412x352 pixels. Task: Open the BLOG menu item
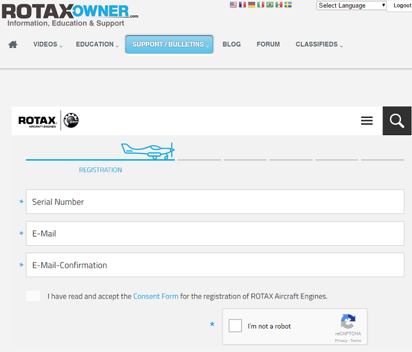[231, 44]
